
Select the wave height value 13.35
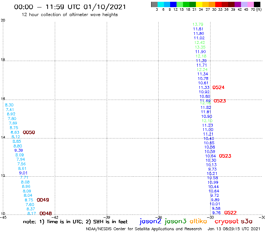point(200,47)
